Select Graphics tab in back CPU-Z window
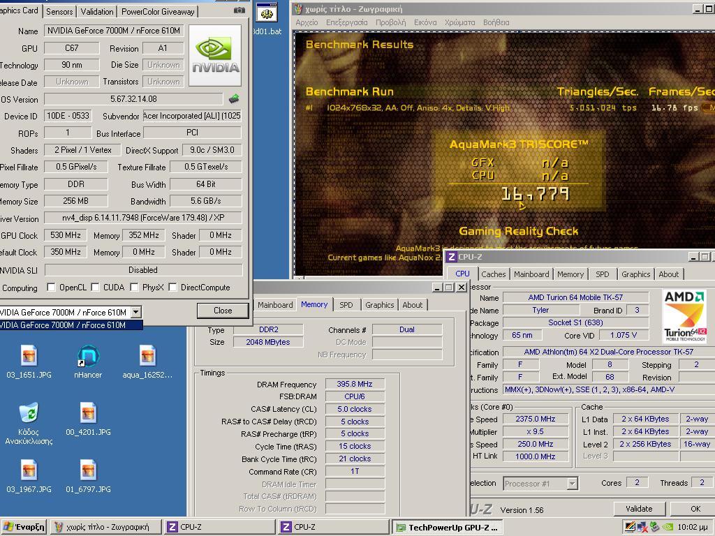Viewport: 715px width, 536px height. pos(379,305)
